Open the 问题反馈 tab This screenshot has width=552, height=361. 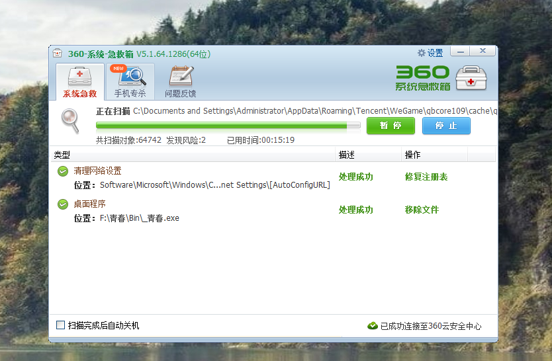(180, 81)
